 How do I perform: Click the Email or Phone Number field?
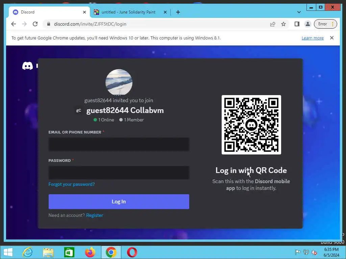coord(119,144)
